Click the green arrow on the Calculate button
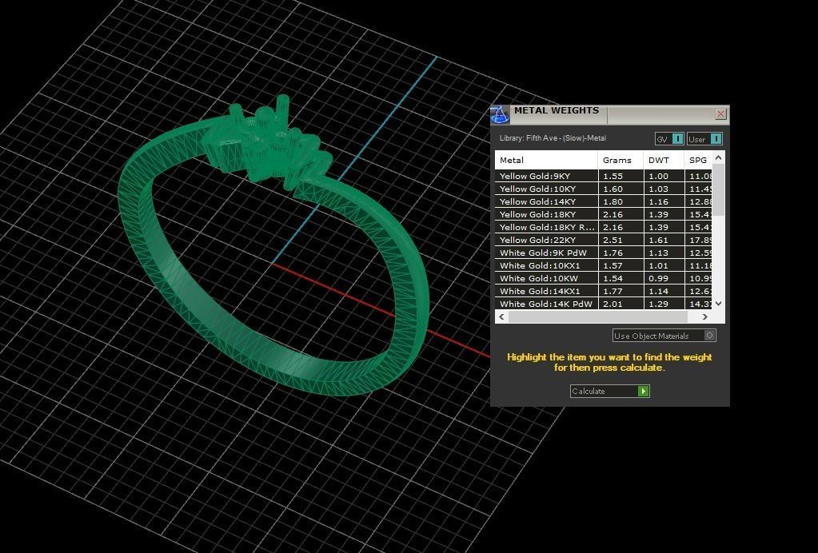Viewport: 818px width, 553px height. 643,391
